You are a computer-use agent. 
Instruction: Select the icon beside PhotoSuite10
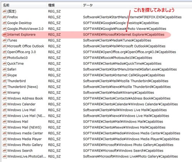[4, 58]
